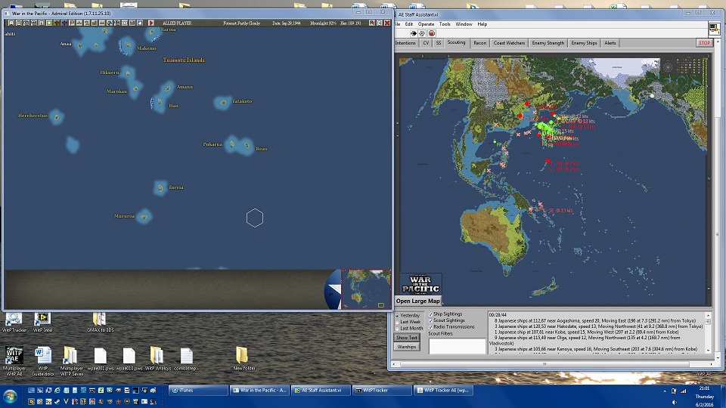The width and height of the screenshot is (726, 408).
Task: Click the red X exit icon in game toolbar
Action: (387, 23)
